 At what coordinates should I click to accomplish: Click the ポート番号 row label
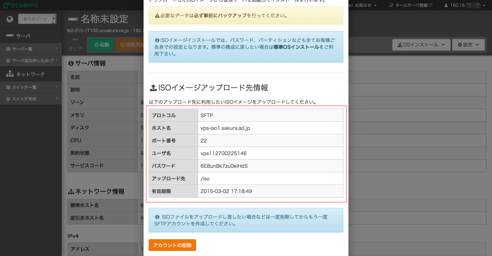tap(164, 141)
